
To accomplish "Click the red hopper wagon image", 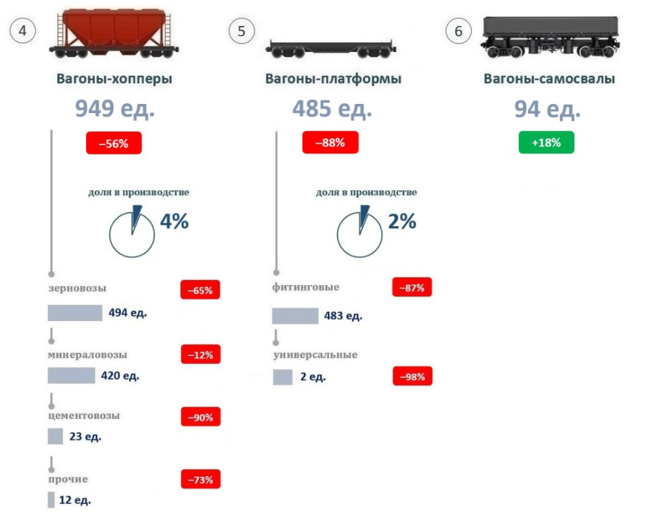I will tap(114, 34).
